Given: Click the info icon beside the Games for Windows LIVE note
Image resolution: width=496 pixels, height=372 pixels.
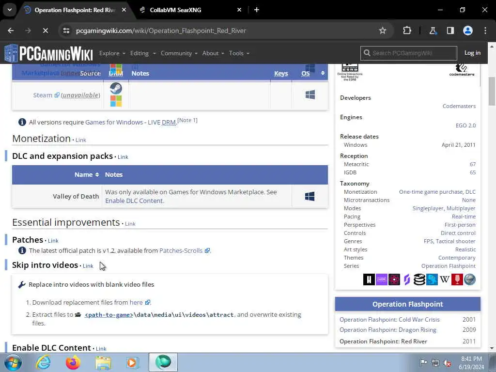Looking at the screenshot, I should pos(22,122).
